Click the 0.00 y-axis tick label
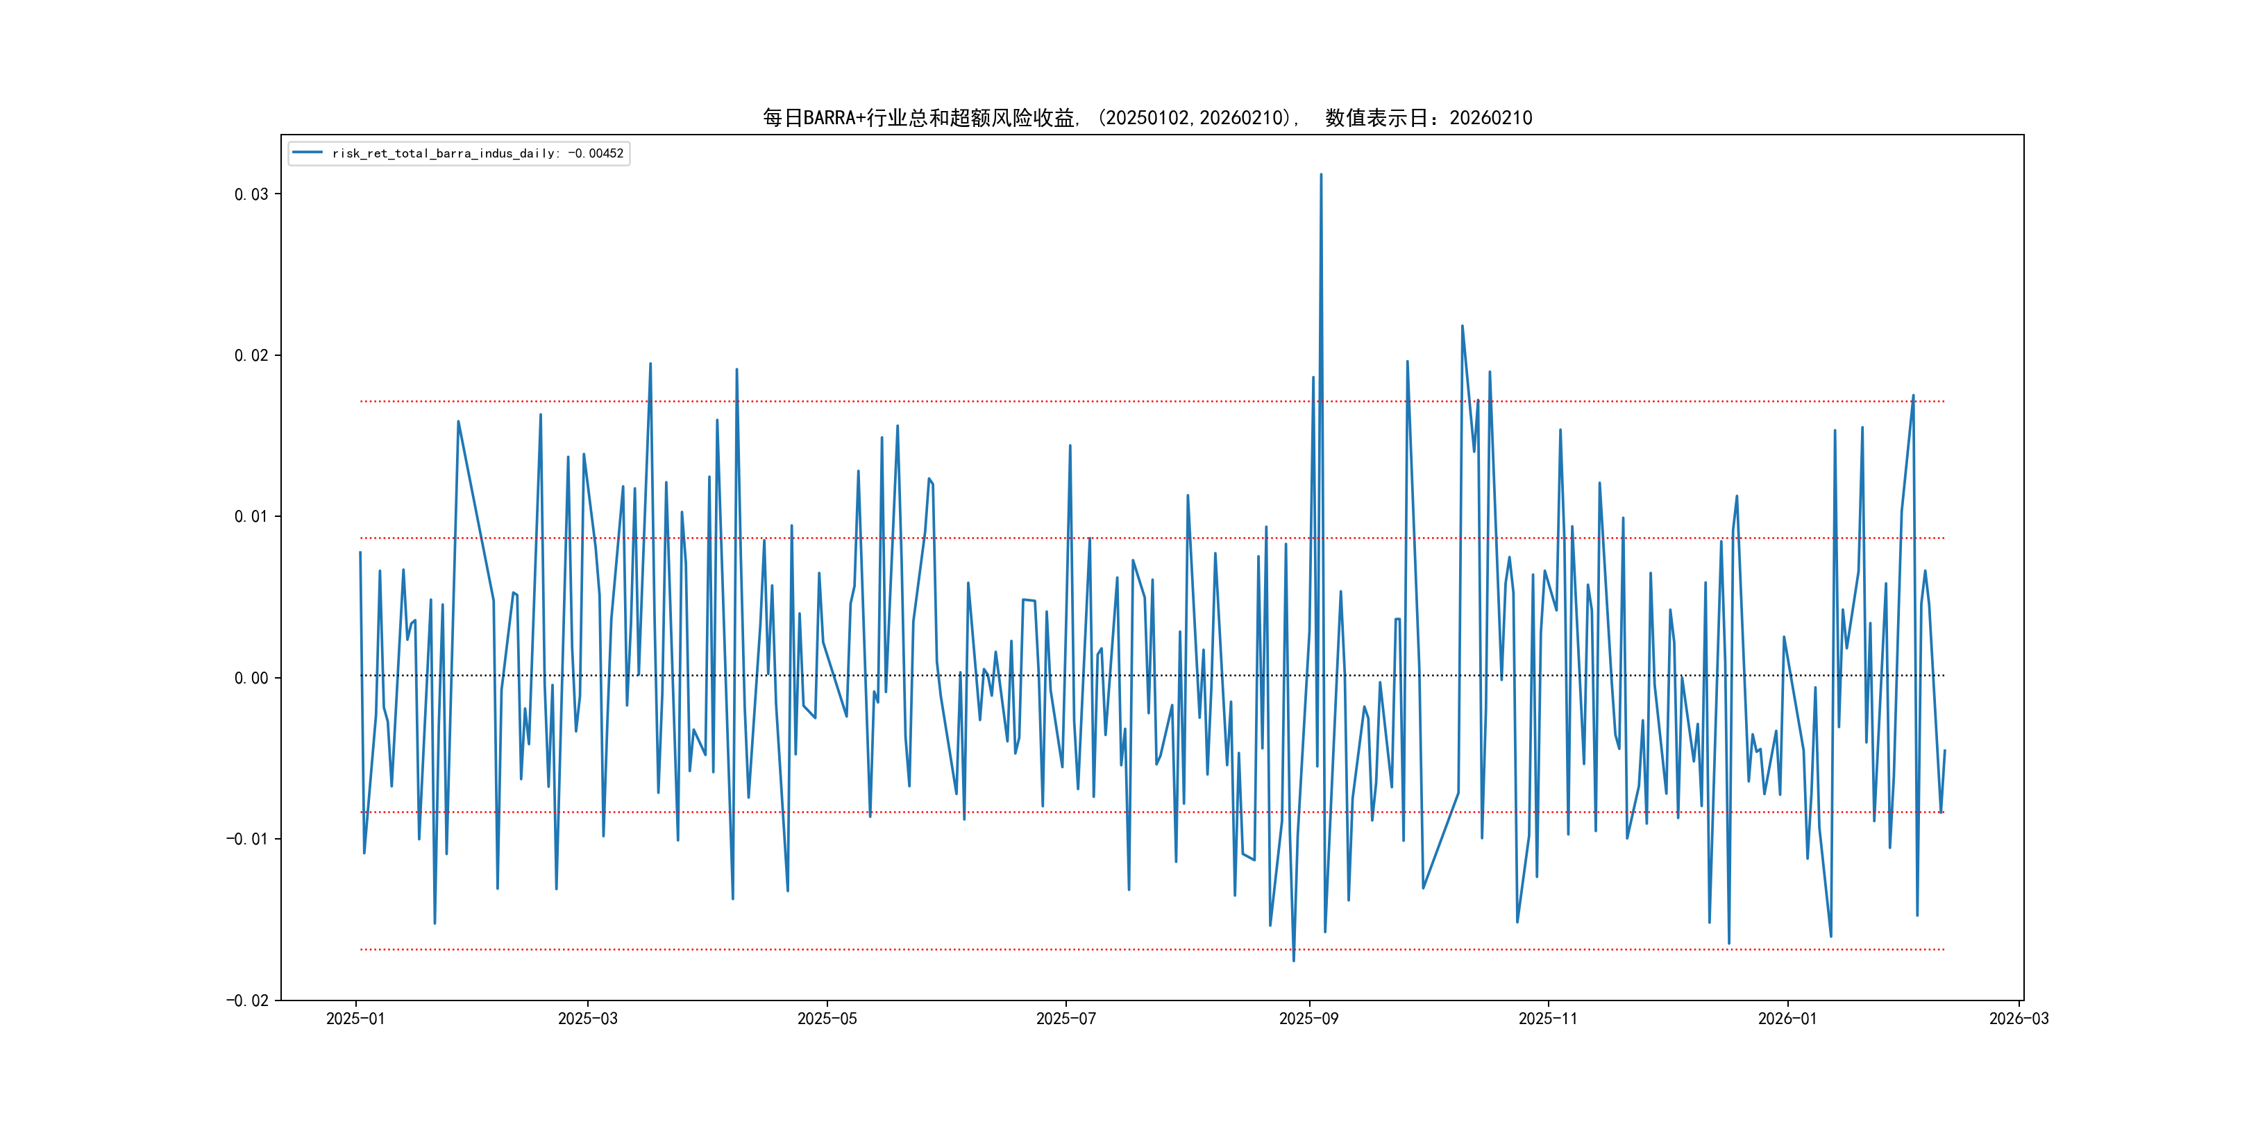 [x=251, y=678]
